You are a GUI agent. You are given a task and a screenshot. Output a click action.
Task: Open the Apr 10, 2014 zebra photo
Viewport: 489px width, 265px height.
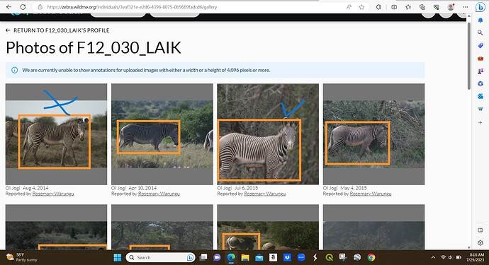(162, 134)
